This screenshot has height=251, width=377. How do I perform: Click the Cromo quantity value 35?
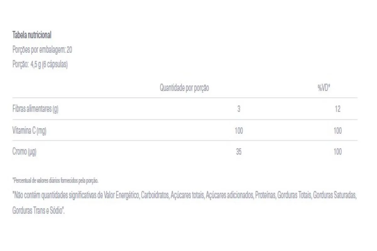[239, 152]
